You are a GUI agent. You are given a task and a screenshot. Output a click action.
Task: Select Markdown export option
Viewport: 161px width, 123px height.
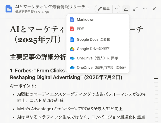click(x=85, y=20)
